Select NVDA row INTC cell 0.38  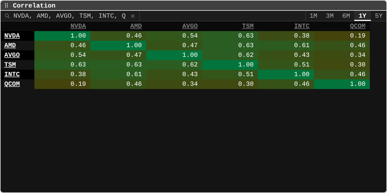click(x=286, y=36)
